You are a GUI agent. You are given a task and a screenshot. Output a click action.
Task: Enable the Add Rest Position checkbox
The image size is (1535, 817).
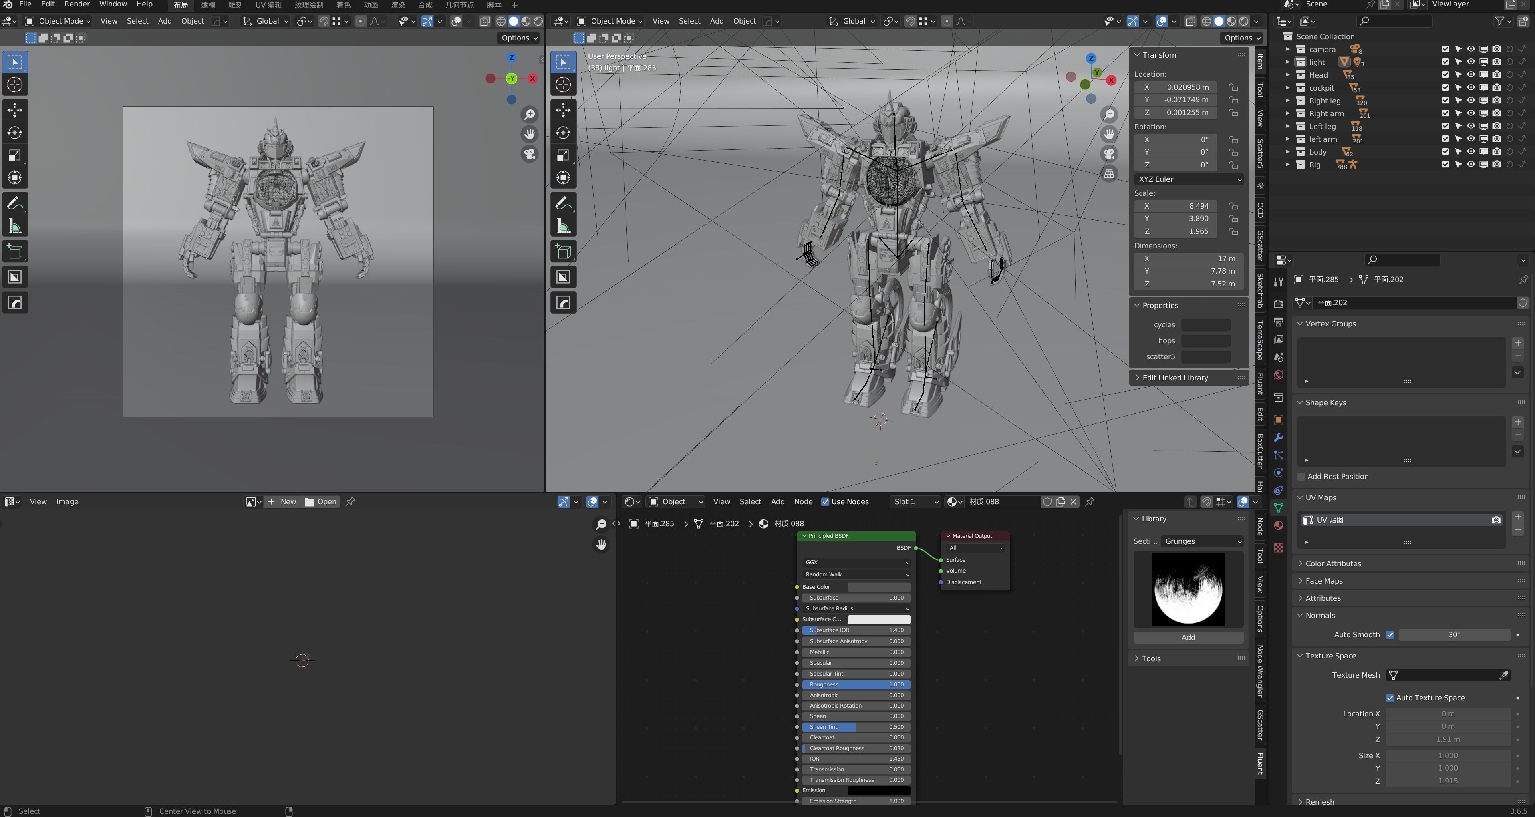click(x=1301, y=477)
